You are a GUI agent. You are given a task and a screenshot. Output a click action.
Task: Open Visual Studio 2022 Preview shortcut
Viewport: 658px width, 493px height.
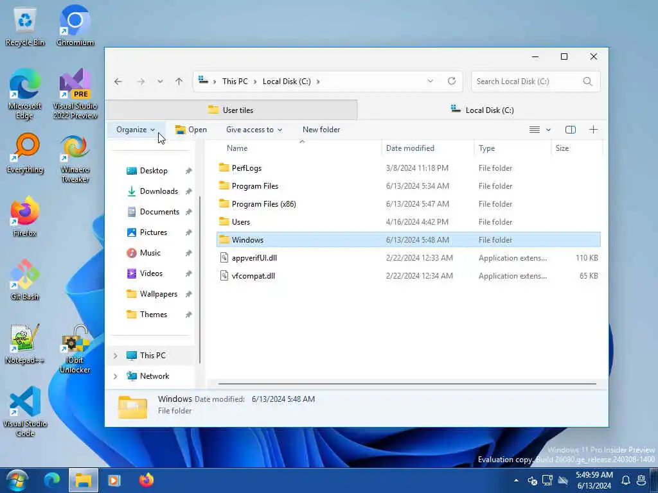(75, 94)
